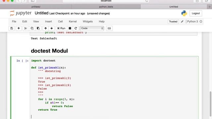Open the Cell menu
The width and height of the screenshot is (212, 119).
tap(60, 21)
